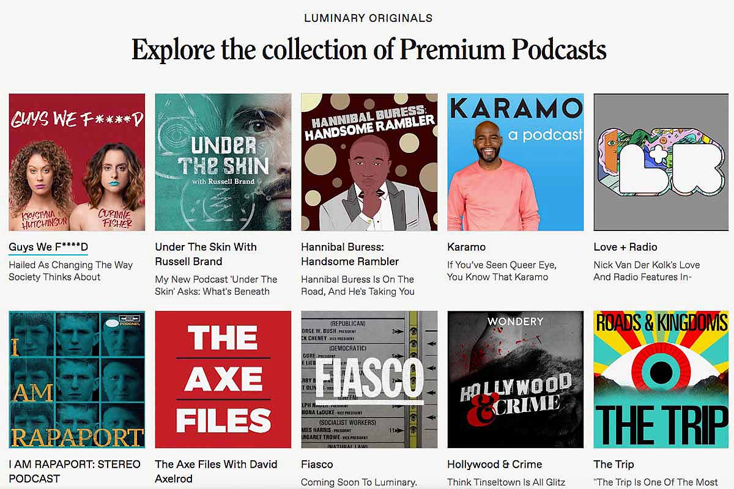Select The Trip podcast artwork
The height and width of the screenshot is (489, 734).
click(664, 380)
